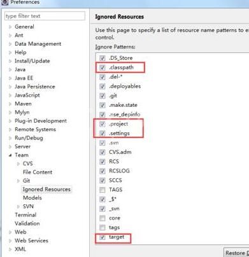Uncheck the .classpath ignore pattern
This screenshot has height=257, width=249.
click(x=103, y=67)
